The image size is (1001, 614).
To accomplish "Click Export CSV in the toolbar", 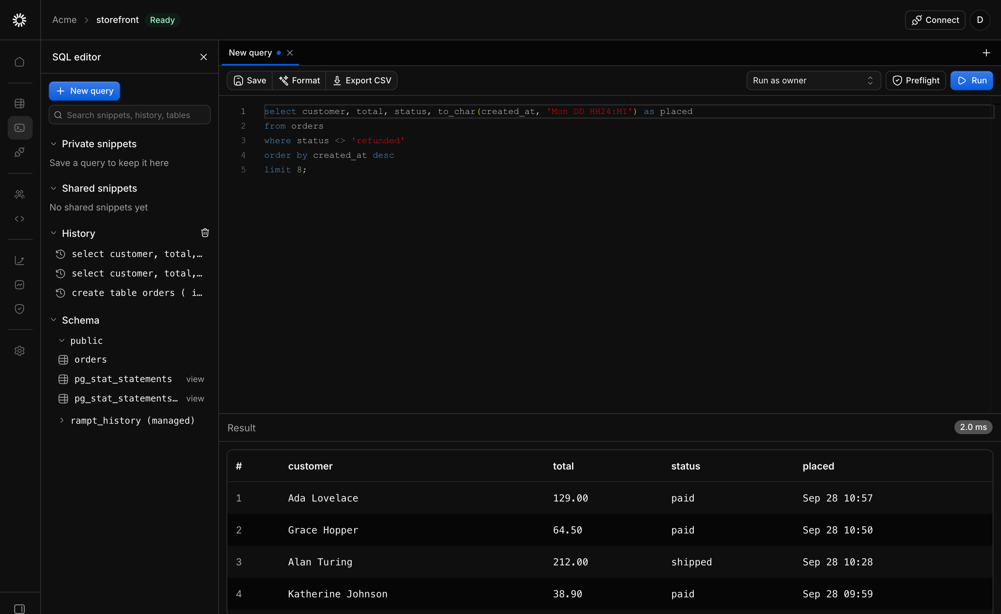I will [x=362, y=81].
